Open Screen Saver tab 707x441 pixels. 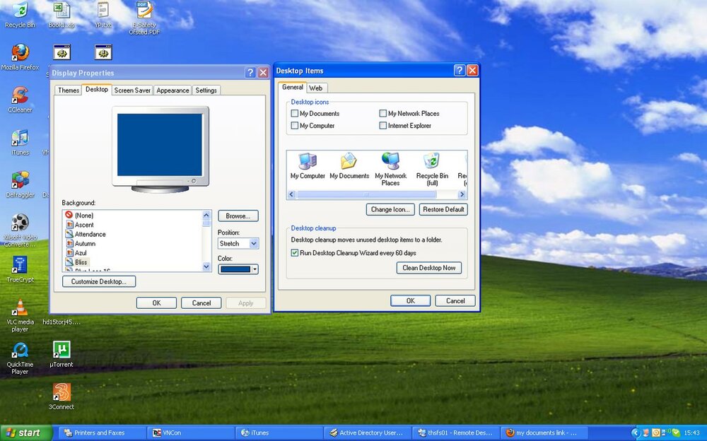point(132,90)
